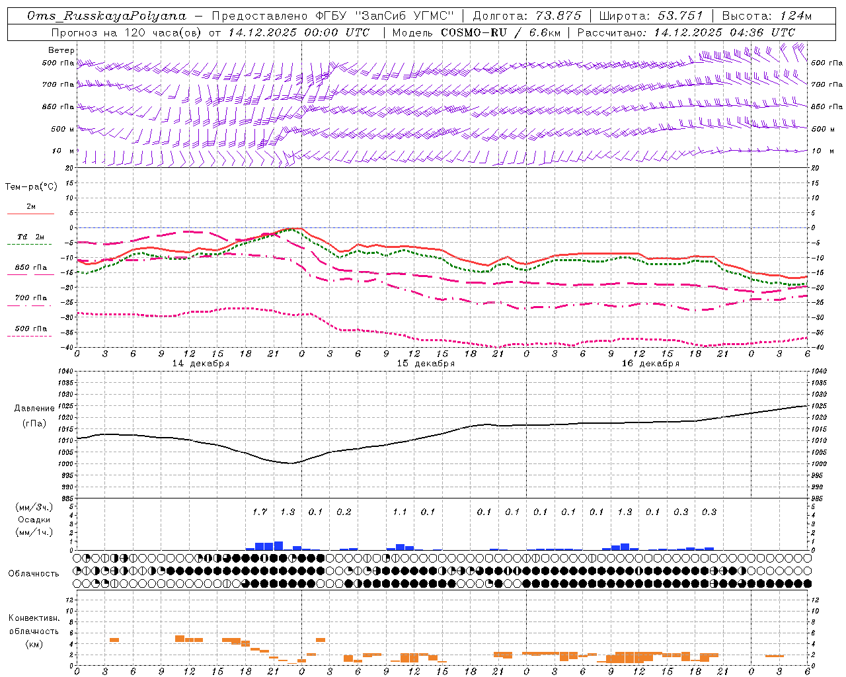This screenshot has height=677, width=846.
Task: Click the 15 декабря date label
Action: pos(426,364)
